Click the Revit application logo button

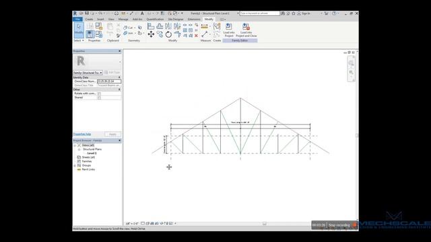point(75,13)
